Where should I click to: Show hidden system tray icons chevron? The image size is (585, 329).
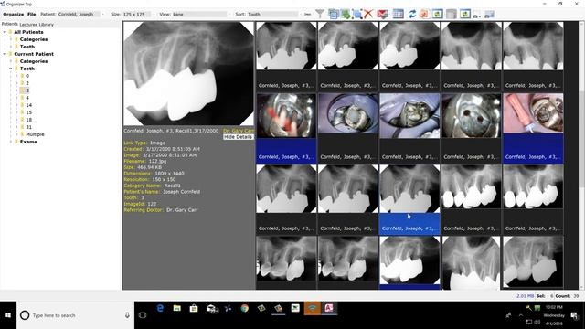(520, 315)
